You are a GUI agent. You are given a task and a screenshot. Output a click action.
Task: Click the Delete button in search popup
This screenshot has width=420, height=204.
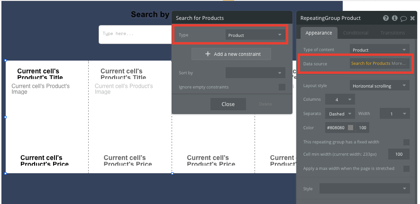[x=265, y=104]
